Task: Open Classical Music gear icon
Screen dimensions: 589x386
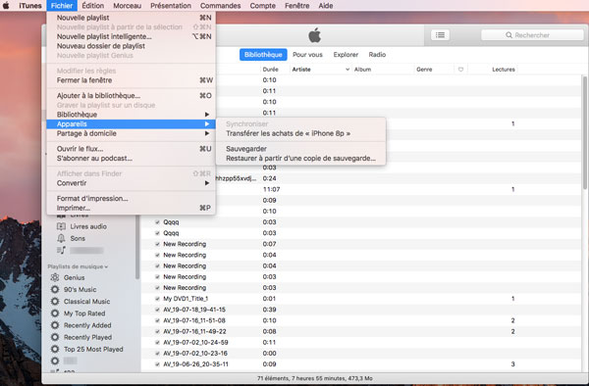Action: [55, 302]
